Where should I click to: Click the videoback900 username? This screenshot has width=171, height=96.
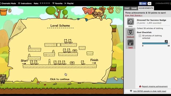(162, 3)
